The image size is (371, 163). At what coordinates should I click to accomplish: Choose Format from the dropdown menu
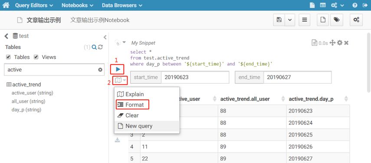[x=147, y=104]
